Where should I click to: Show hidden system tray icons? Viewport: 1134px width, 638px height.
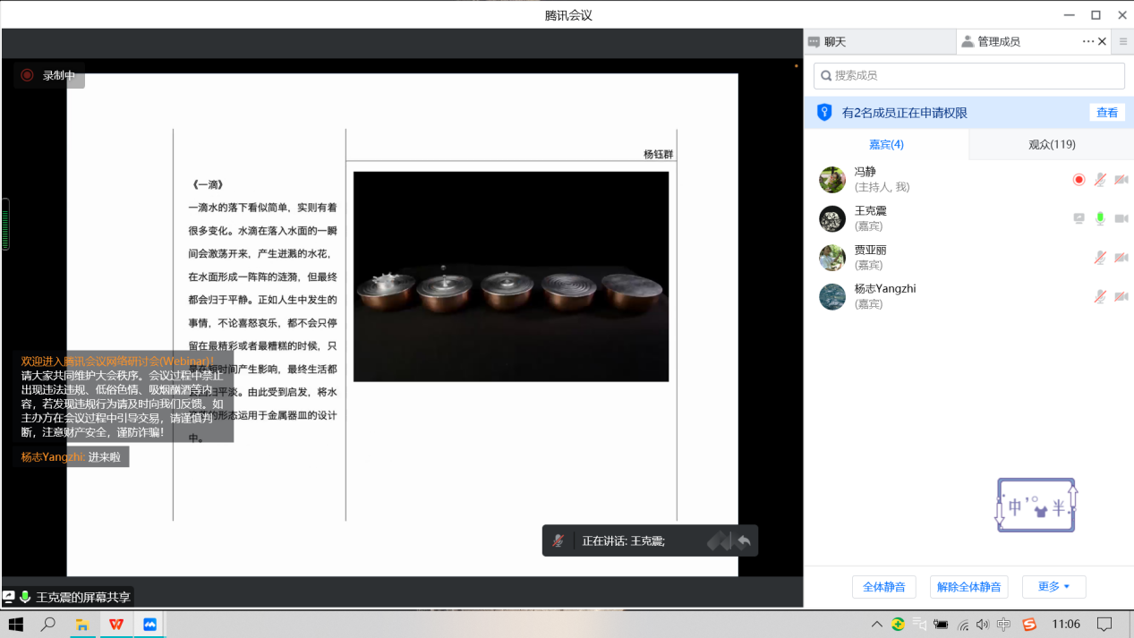[x=876, y=624]
